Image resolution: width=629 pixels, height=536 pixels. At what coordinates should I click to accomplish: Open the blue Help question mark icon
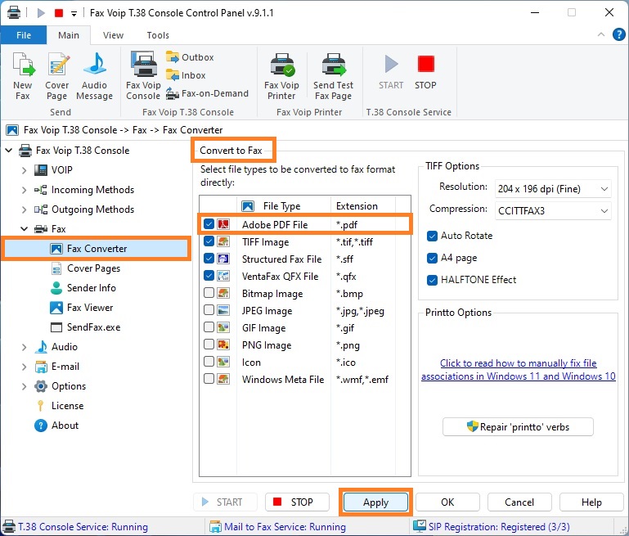(x=618, y=34)
